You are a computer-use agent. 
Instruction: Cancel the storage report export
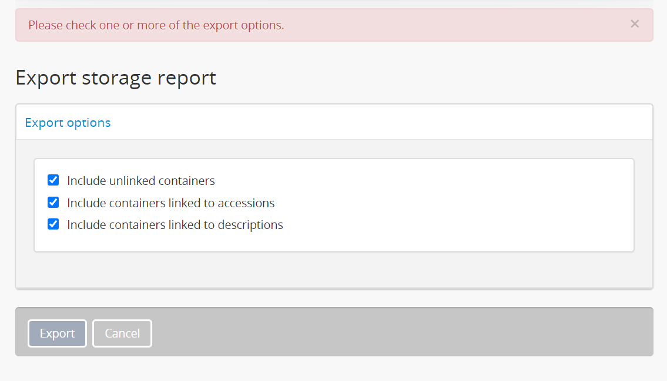point(122,333)
